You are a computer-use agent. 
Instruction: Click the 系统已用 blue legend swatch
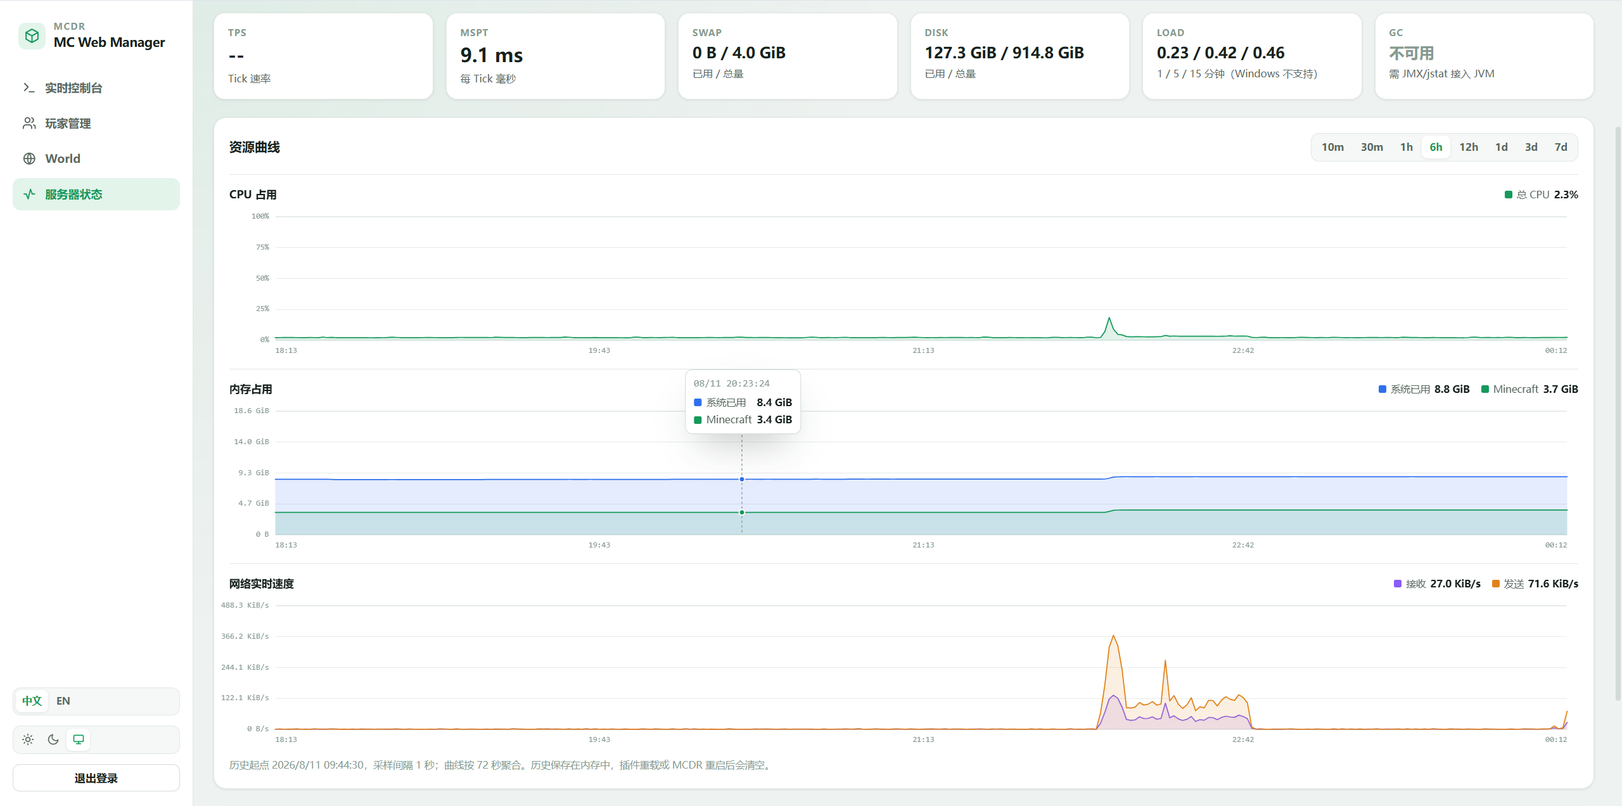pos(1383,389)
